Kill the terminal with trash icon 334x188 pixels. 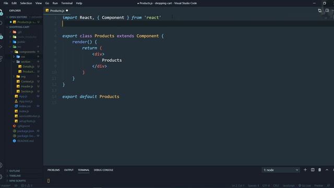click(x=319, y=170)
